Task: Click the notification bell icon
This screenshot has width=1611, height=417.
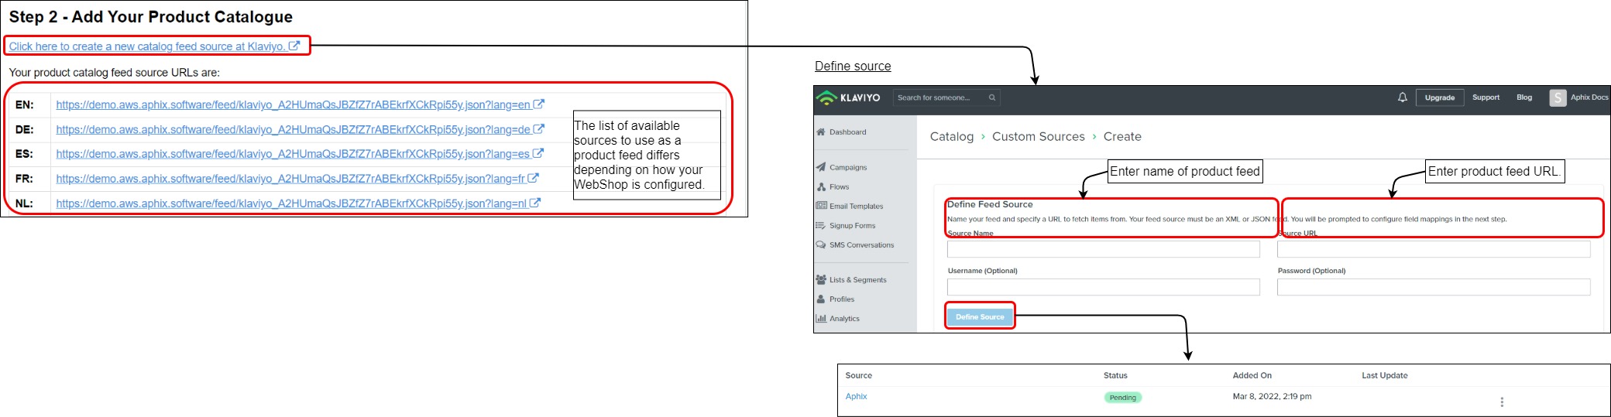Action: coord(1402,97)
